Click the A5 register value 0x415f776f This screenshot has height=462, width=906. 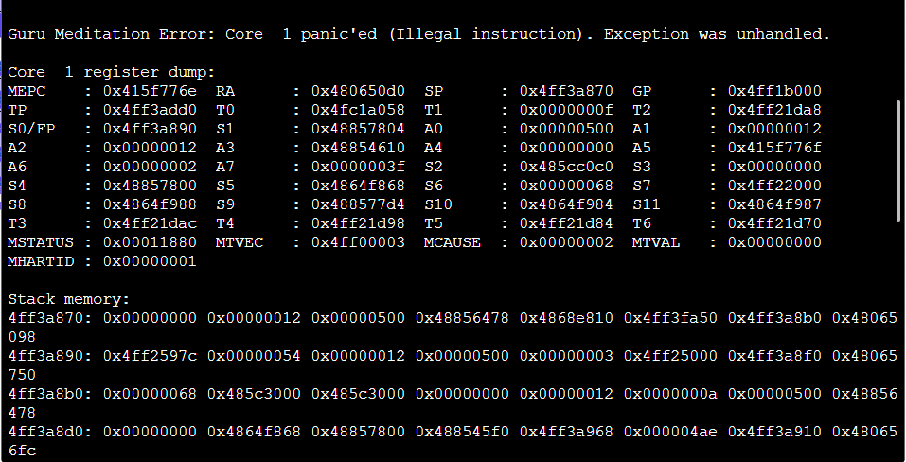[774, 149]
